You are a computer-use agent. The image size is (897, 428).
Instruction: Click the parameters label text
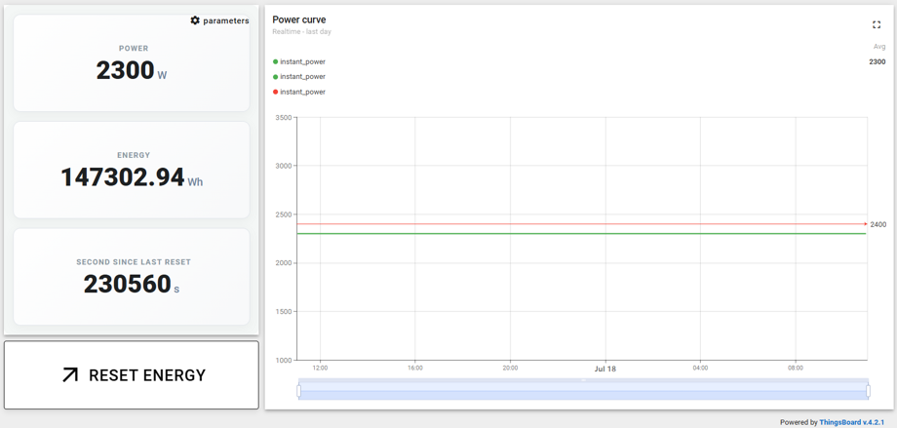226,20
